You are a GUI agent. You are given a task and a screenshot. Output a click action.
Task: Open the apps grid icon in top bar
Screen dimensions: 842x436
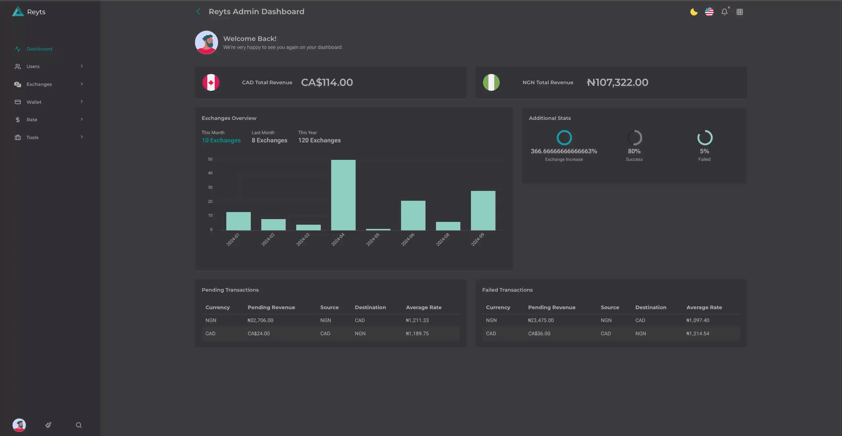tap(740, 12)
